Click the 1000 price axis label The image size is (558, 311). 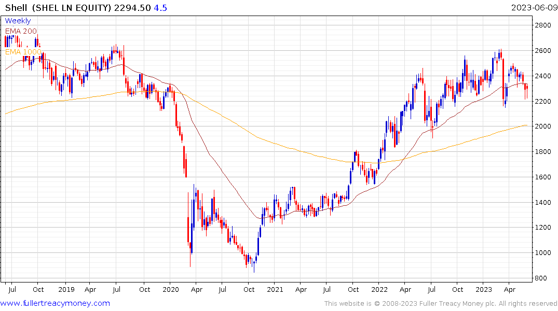pos(543,253)
